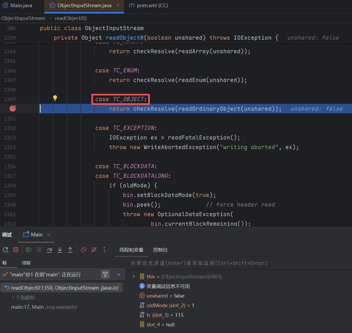Click the Step Into icon
Screen dimensions: 352x333
pos(60,250)
